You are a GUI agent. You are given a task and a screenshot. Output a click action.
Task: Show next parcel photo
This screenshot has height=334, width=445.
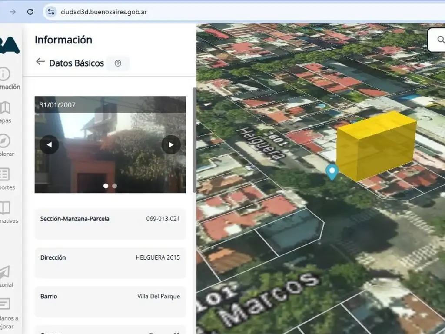(171, 144)
